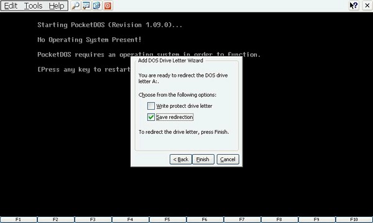This screenshot has width=373, height=223.
Task: Click the Finish button
Action: (x=203, y=159)
